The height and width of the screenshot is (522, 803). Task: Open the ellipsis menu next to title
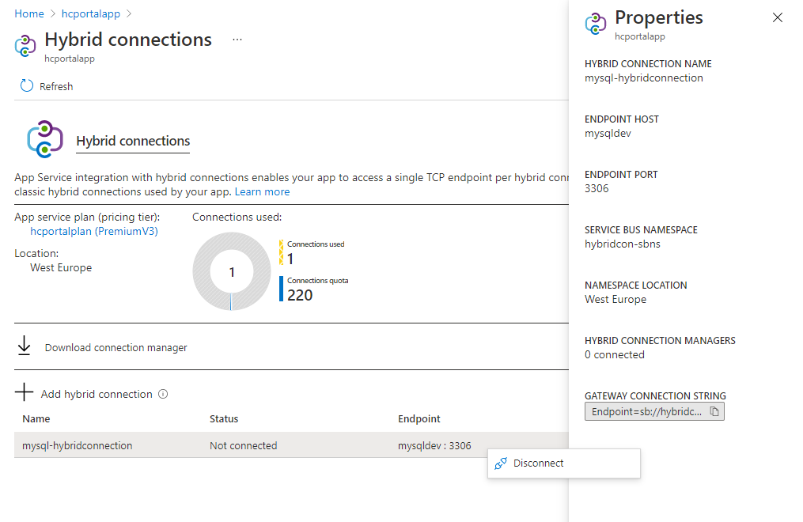pos(237,40)
